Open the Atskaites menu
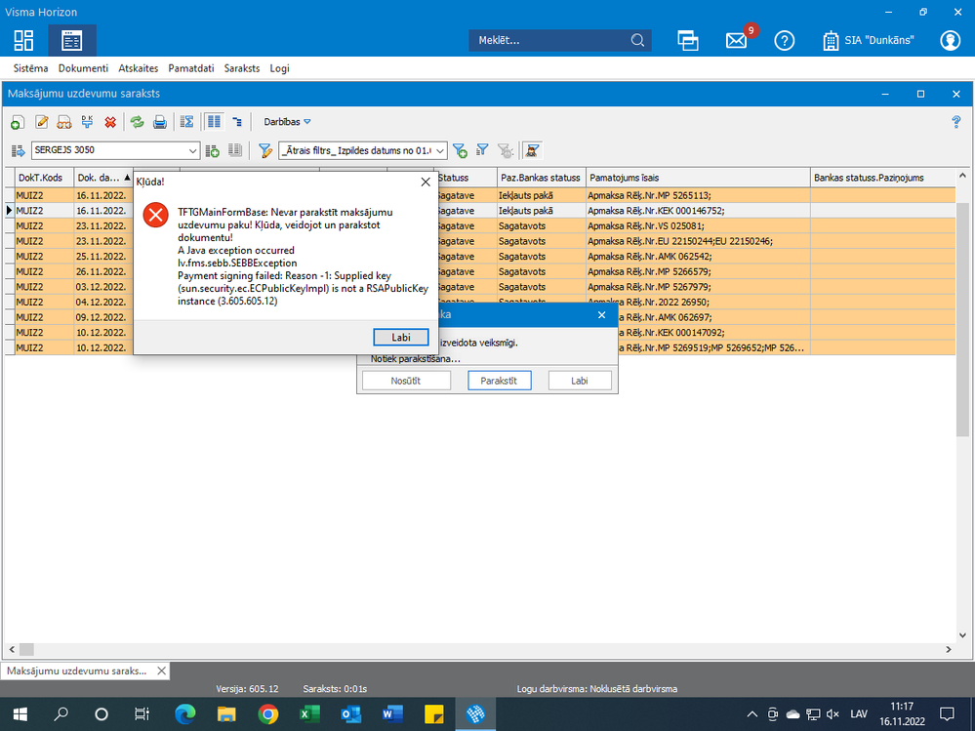The width and height of the screenshot is (975, 731). click(x=138, y=68)
